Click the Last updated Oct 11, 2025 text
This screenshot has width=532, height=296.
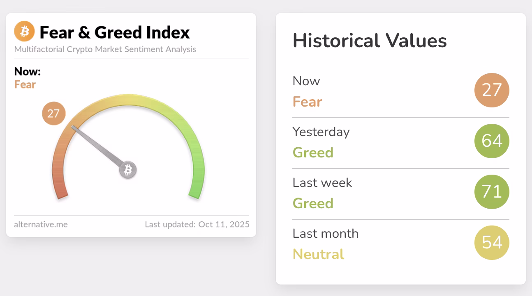click(197, 225)
